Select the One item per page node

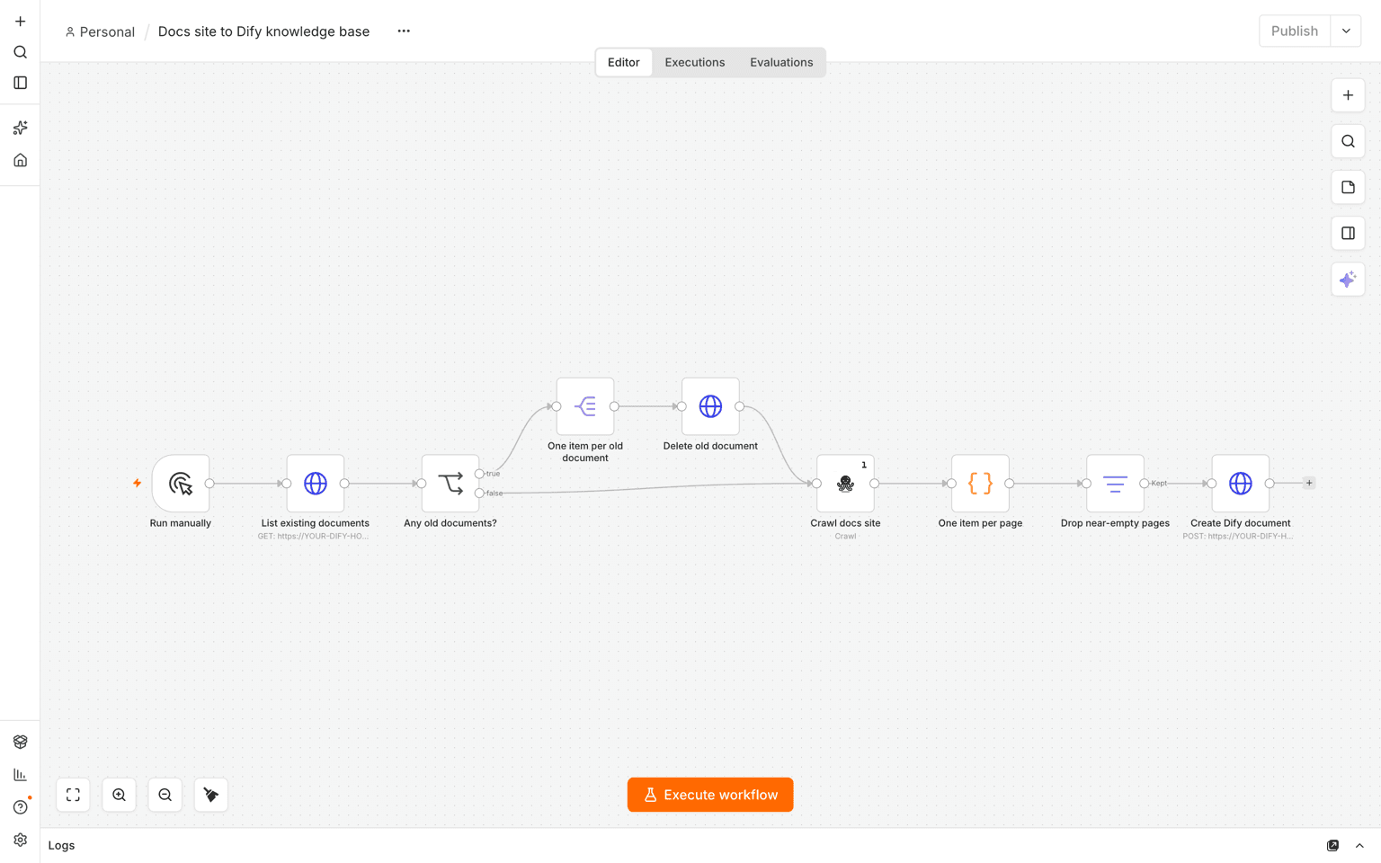[x=980, y=484]
